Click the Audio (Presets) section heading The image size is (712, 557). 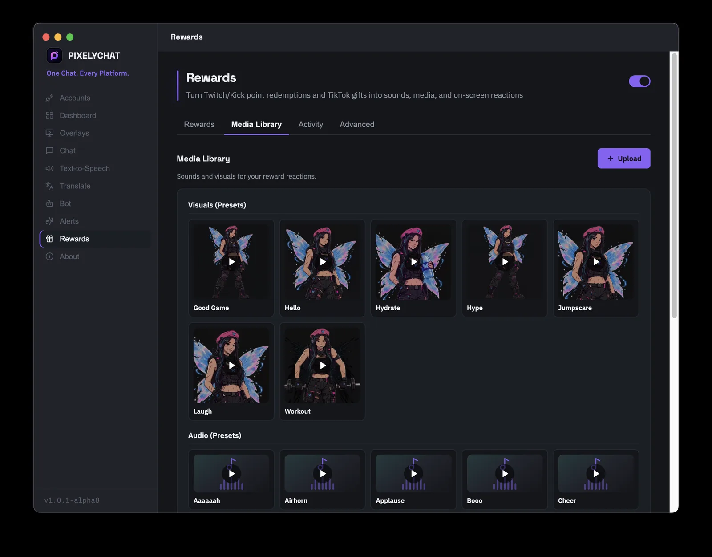click(214, 435)
